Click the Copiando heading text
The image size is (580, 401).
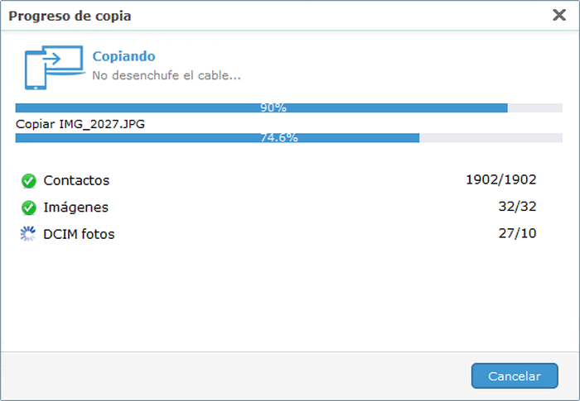click(123, 57)
